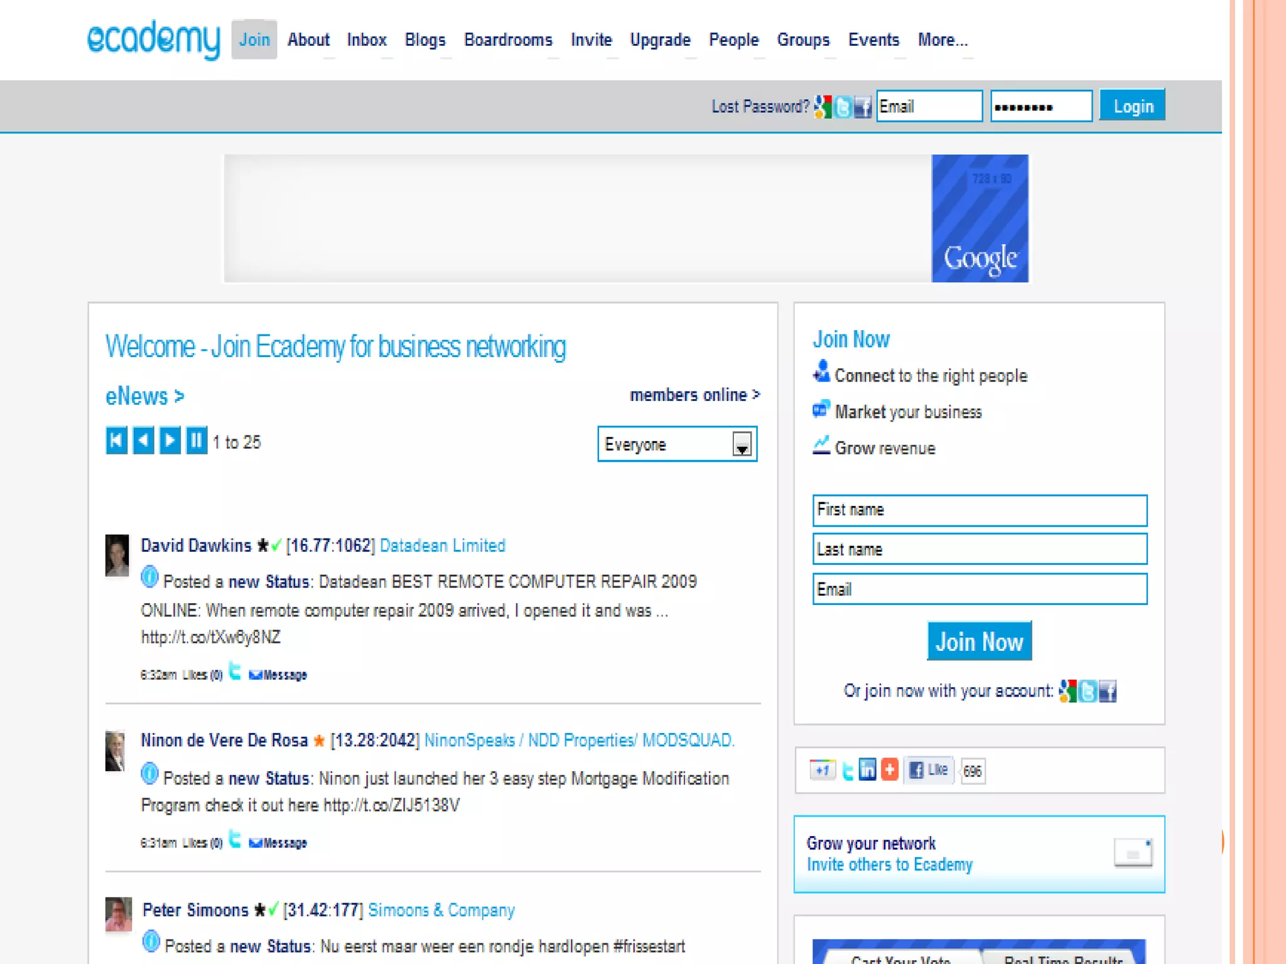This screenshot has height=964, width=1286.
Task: Pause the eNews feed rotation
Action: click(x=197, y=441)
